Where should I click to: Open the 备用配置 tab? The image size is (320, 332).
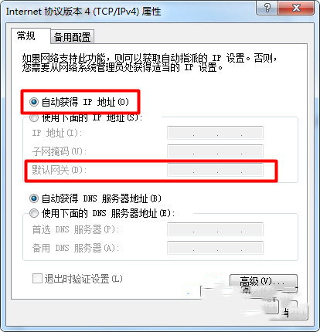[72, 37]
